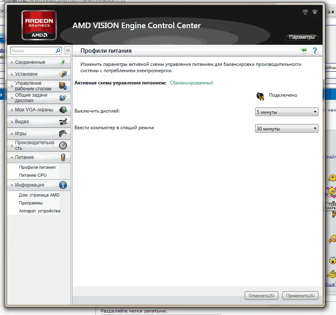The height and width of the screenshot is (315, 336).
Task: Open Питание CPU page
Action: click(x=33, y=175)
